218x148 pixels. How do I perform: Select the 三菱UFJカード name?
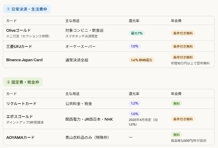(x=19, y=46)
